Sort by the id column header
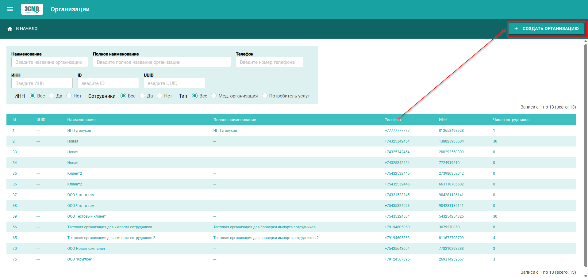This screenshot has width=588, height=278. (x=14, y=120)
